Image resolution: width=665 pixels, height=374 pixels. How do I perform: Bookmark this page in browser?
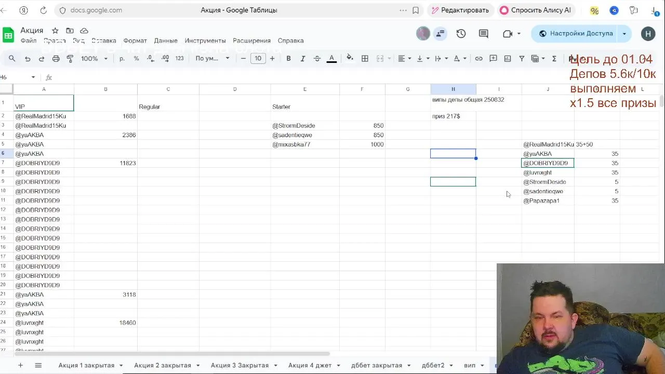coord(416,10)
